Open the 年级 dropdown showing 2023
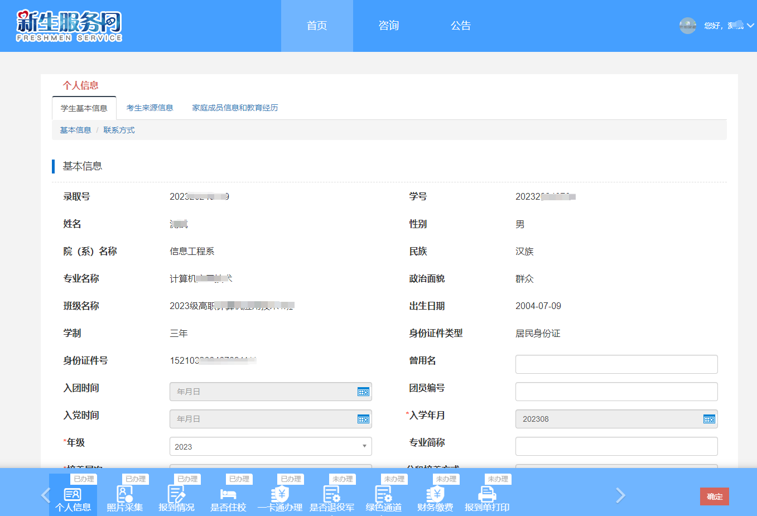Screen dimensions: 757x516 coord(271,446)
